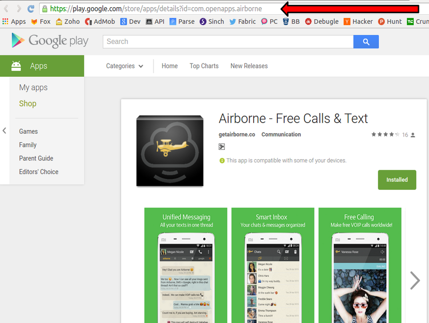Open the Hunt bookmark

[390, 21]
